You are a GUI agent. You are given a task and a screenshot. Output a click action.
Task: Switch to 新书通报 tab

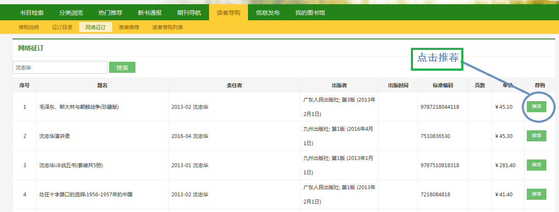(150, 13)
